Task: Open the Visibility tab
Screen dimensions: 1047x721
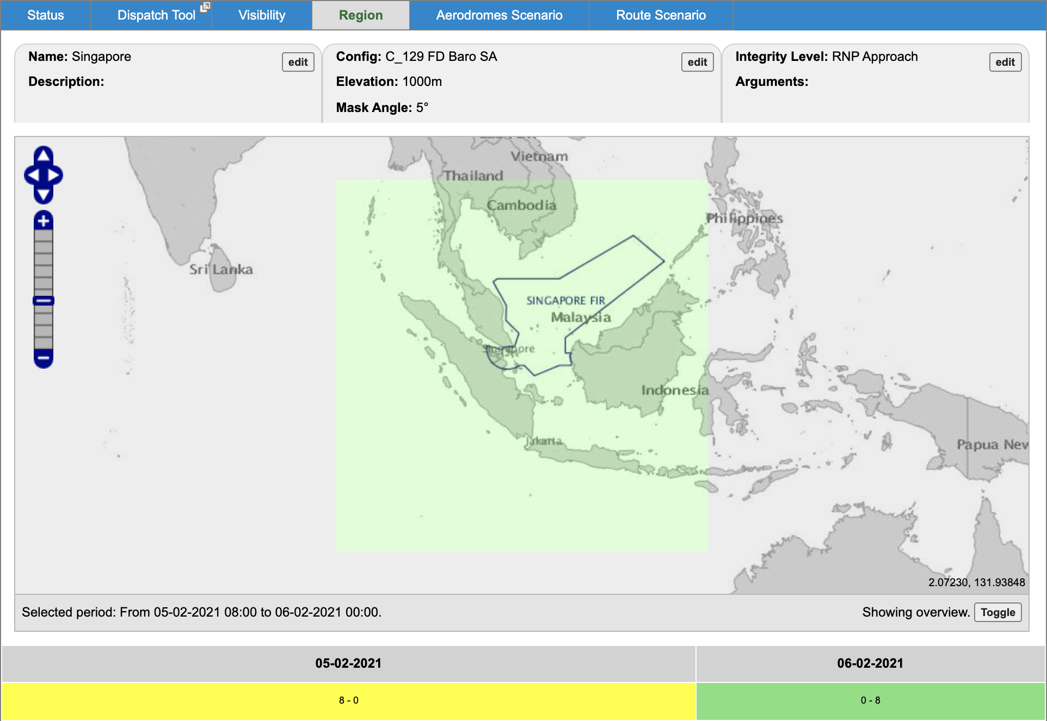Action: tap(261, 15)
